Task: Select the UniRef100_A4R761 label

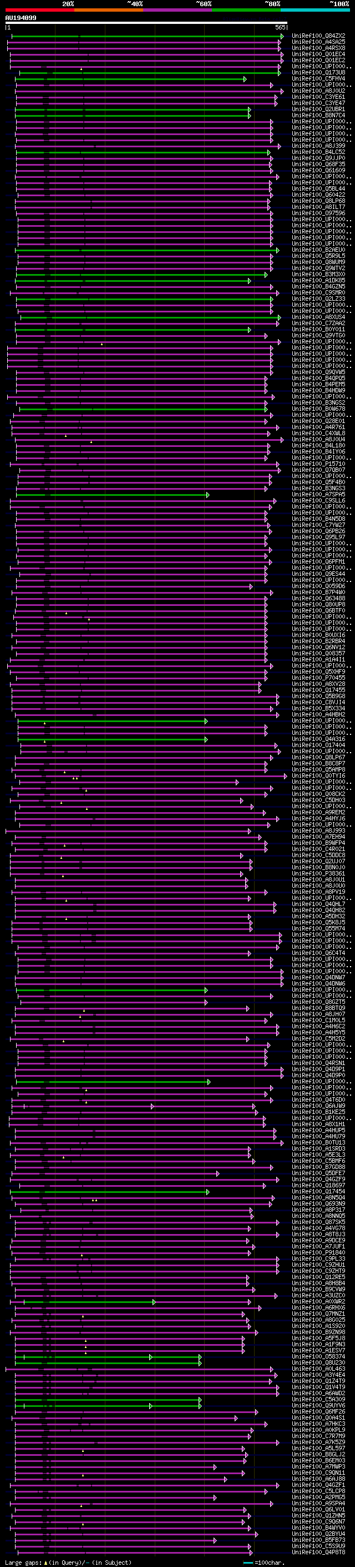Action: pyautogui.click(x=318, y=427)
